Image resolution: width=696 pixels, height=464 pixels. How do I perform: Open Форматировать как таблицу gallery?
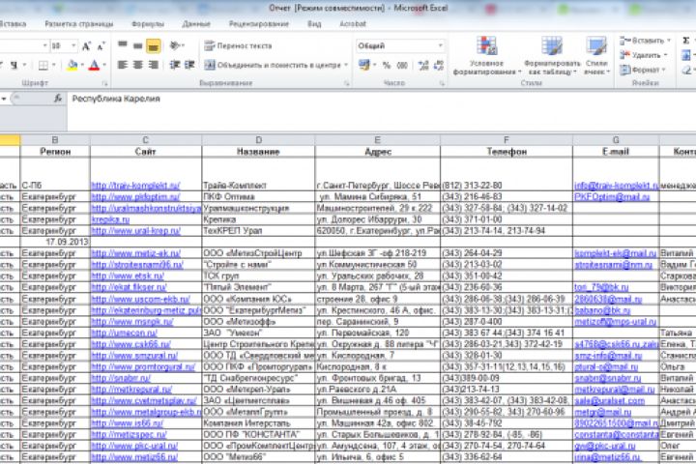click(552, 55)
